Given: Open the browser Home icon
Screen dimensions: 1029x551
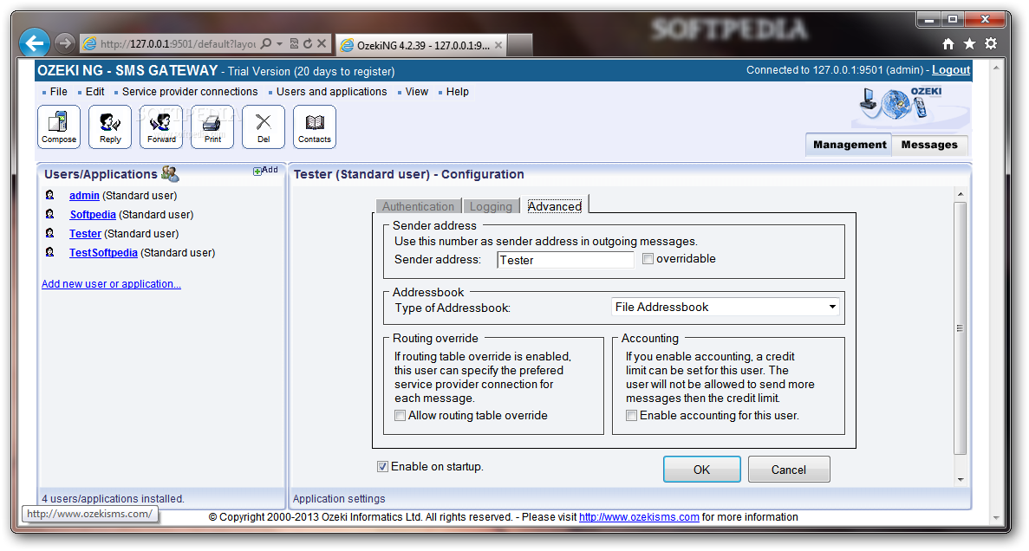Looking at the screenshot, I should tap(948, 44).
